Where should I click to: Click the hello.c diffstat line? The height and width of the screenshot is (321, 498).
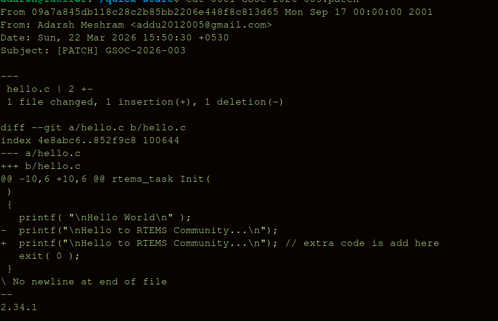tap(49, 89)
